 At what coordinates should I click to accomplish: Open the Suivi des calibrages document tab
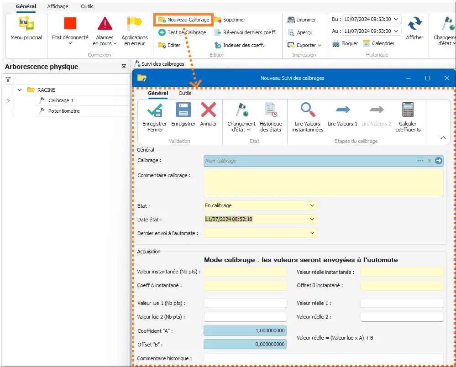159,64
